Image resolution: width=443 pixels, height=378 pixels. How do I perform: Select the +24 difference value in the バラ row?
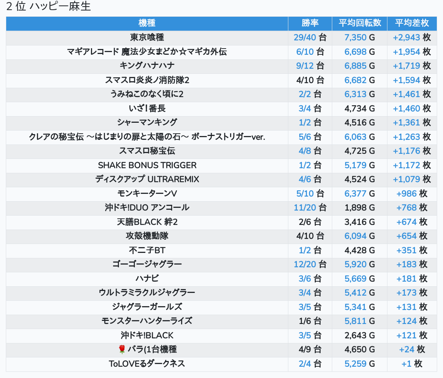pyautogui.click(x=406, y=350)
